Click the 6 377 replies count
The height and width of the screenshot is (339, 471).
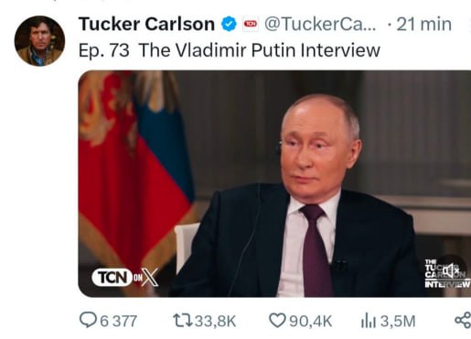click(x=119, y=322)
